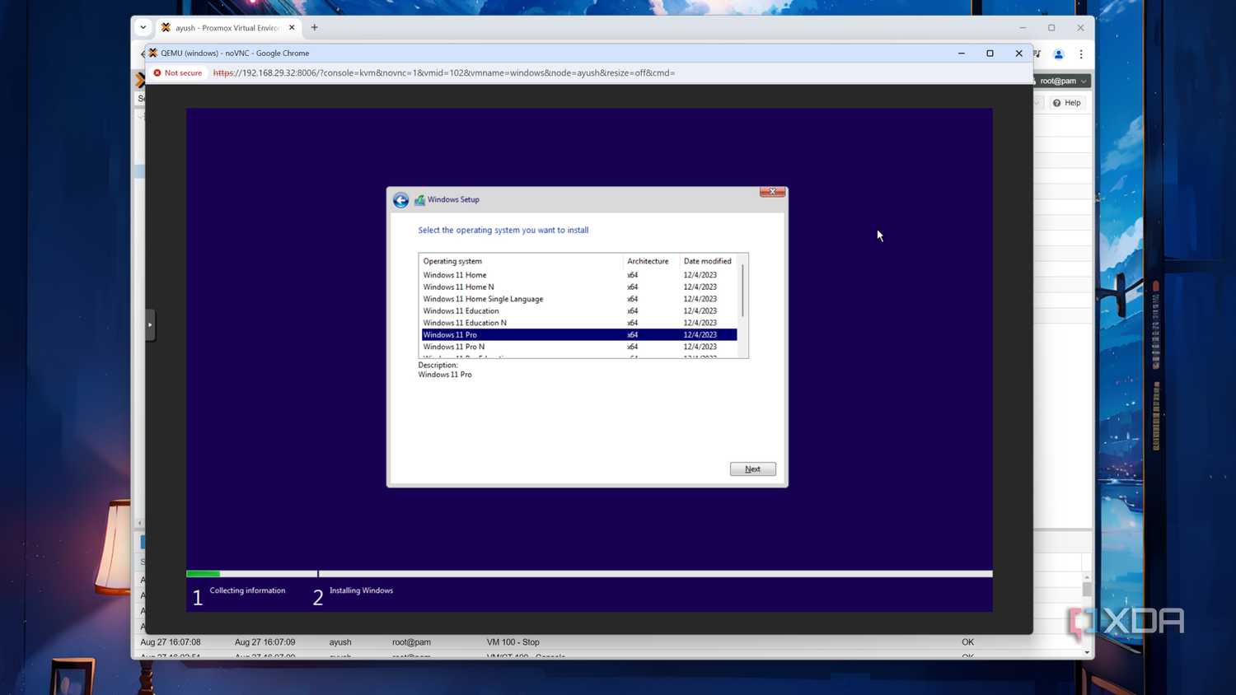Click the task log scrollbar down arrow
Viewport: 1236px width, 695px height.
(1087, 652)
